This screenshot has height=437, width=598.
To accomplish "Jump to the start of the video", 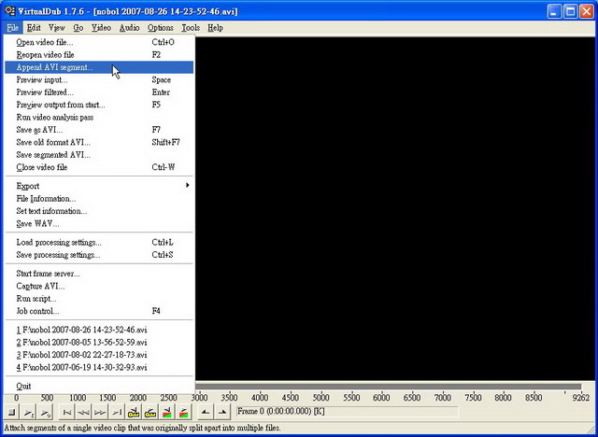I will pos(66,412).
